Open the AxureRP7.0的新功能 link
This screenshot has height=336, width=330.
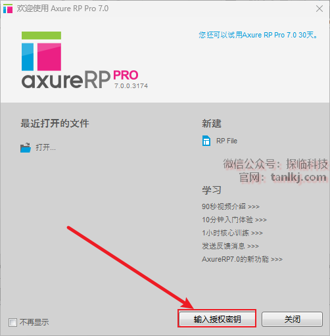point(242,259)
